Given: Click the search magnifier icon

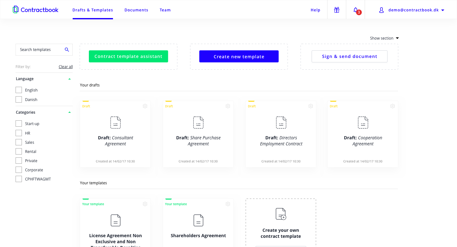Looking at the screenshot, I should click(x=67, y=50).
